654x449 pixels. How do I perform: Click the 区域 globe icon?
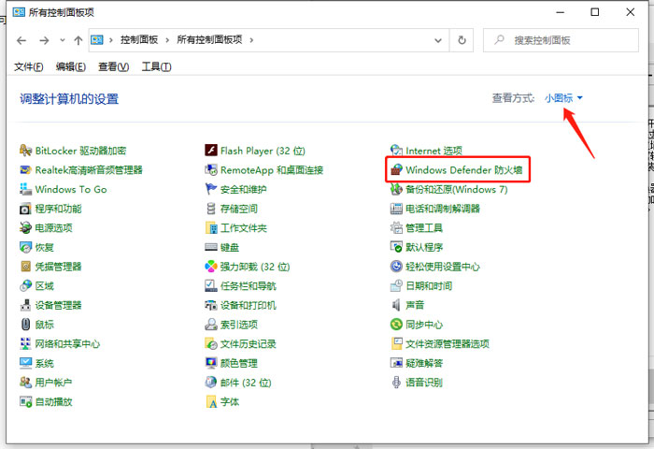click(x=25, y=285)
